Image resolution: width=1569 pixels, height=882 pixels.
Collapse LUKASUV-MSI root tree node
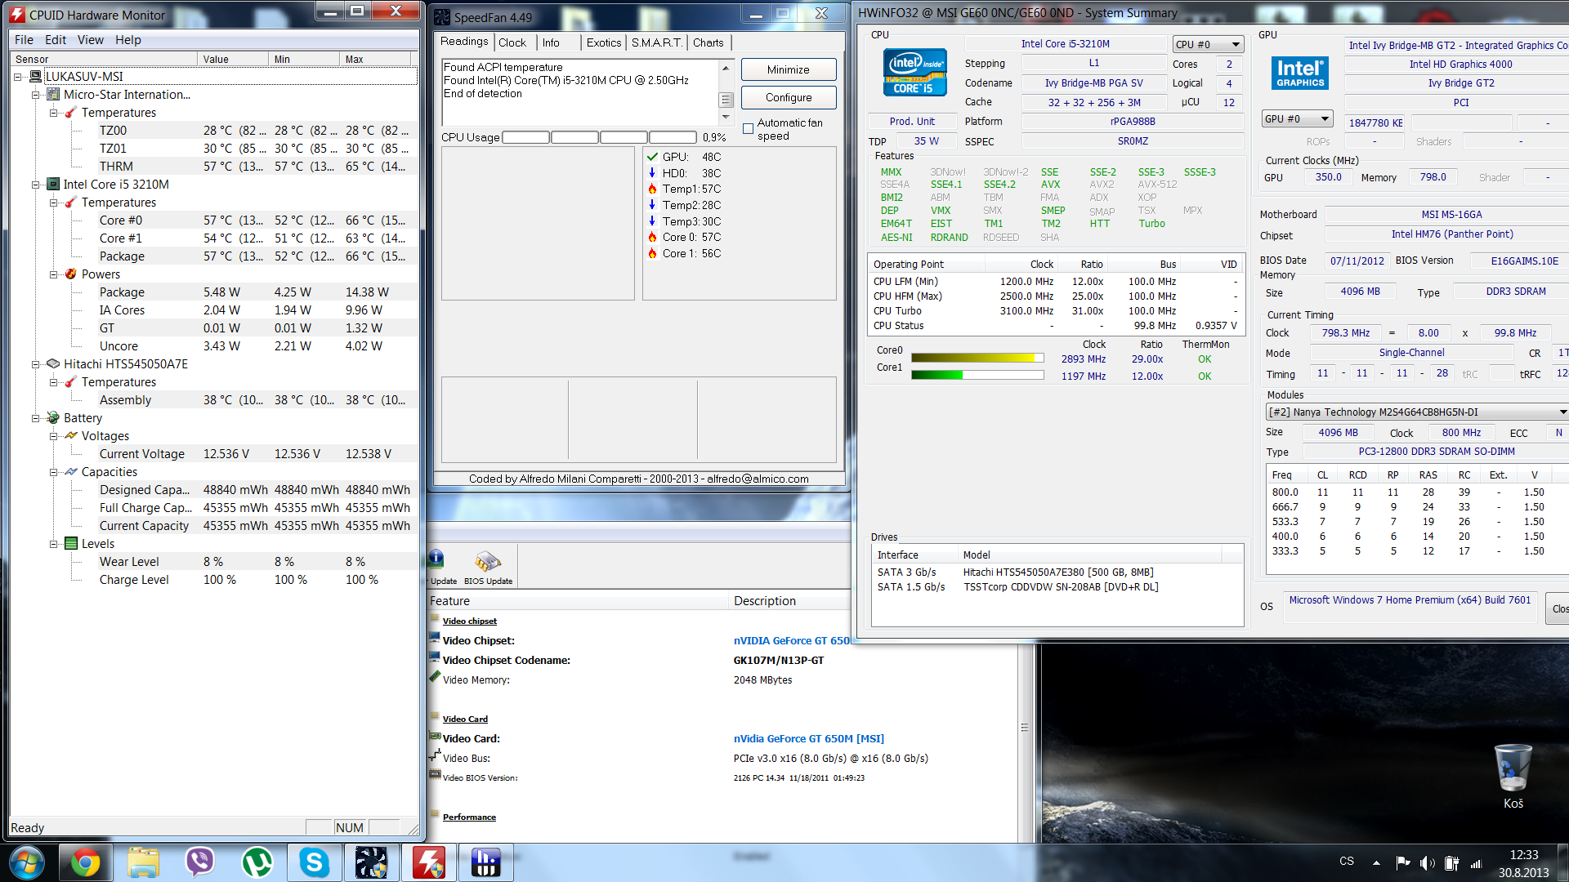click(18, 77)
